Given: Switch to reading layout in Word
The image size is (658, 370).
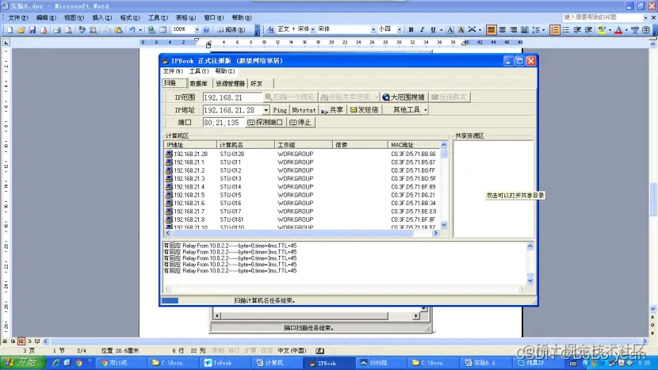Looking at the screenshot, I should coord(231,30).
